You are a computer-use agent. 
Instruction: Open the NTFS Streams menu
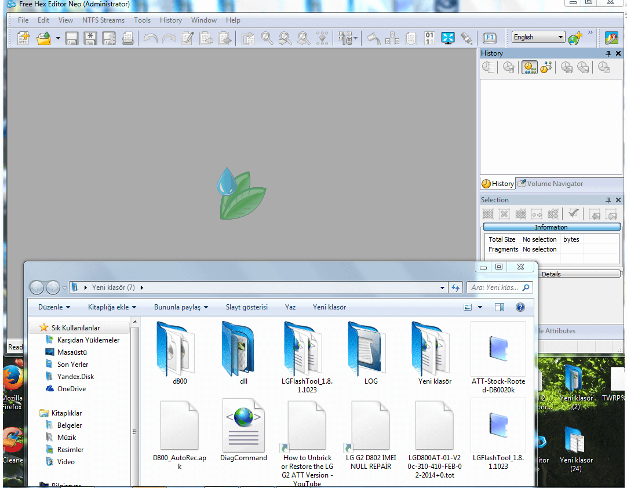point(103,20)
